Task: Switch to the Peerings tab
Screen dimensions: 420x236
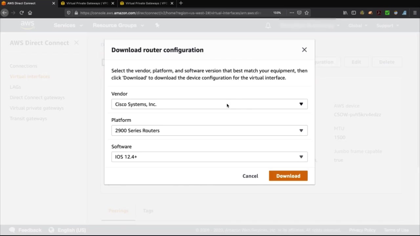Action: pos(118,211)
